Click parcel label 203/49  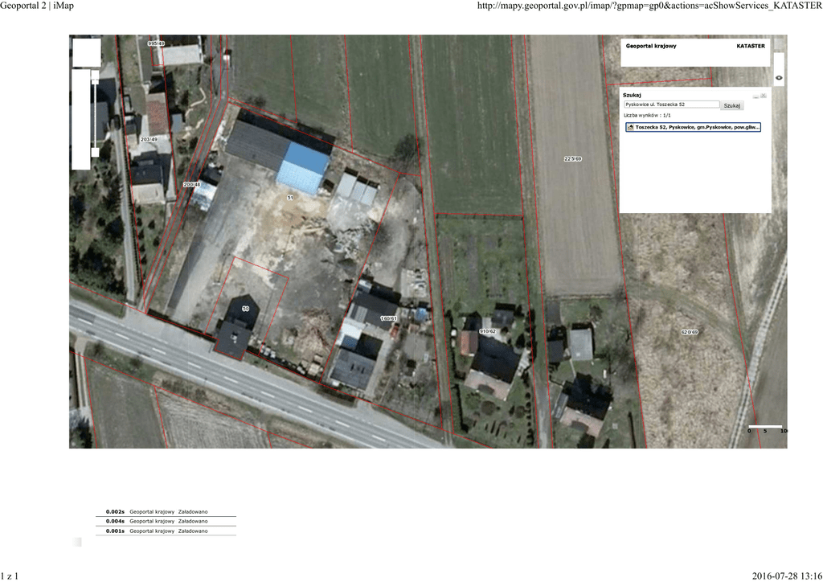[149, 140]
